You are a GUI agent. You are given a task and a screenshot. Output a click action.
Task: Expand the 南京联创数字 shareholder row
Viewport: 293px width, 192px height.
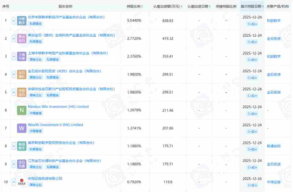coord(14,146)
